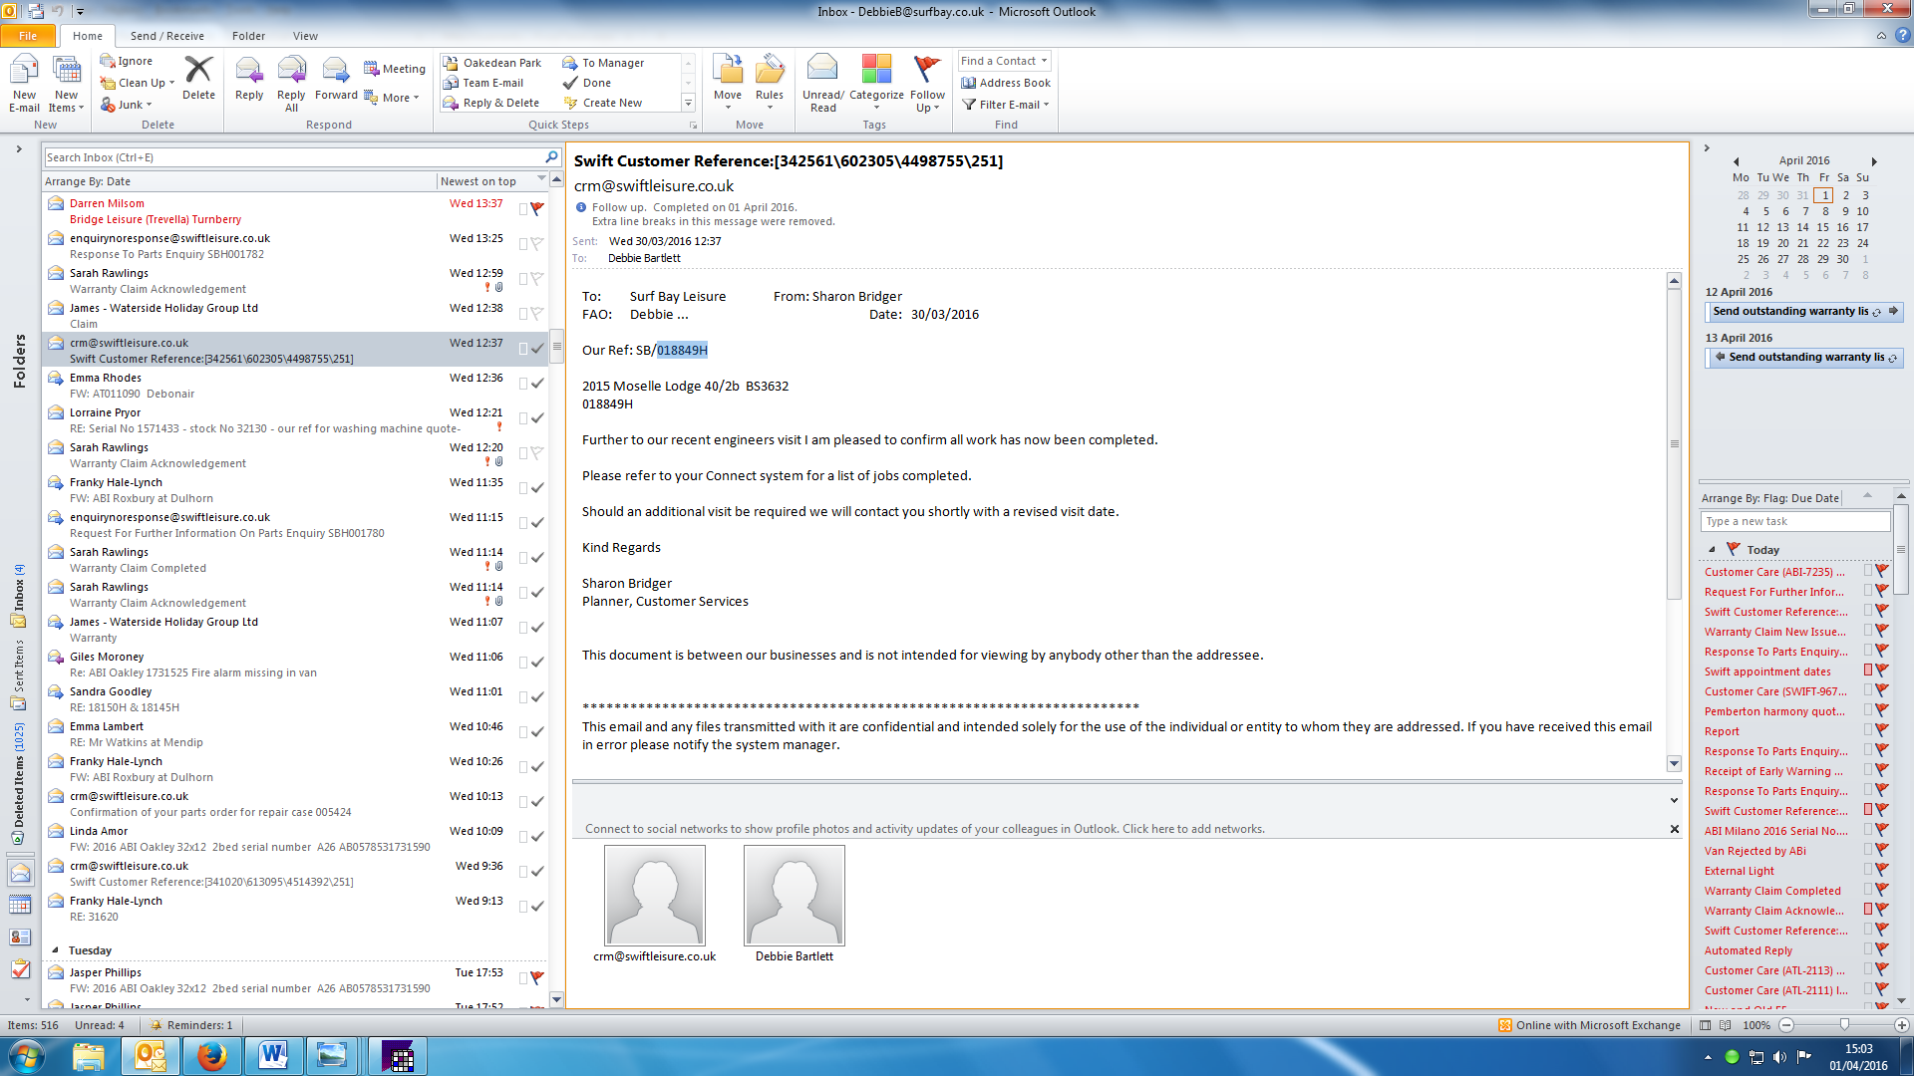Open the Address Book
The height and width of the screenshot is (1076, 1914).
[1006, 83]
